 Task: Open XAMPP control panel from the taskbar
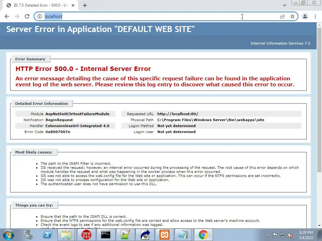tap(164, 235)
